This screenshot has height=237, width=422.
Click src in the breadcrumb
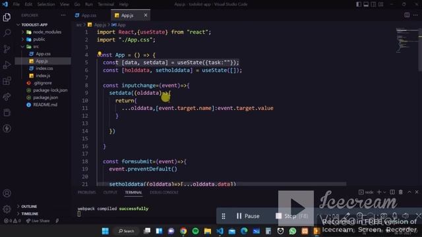[78, 25]
